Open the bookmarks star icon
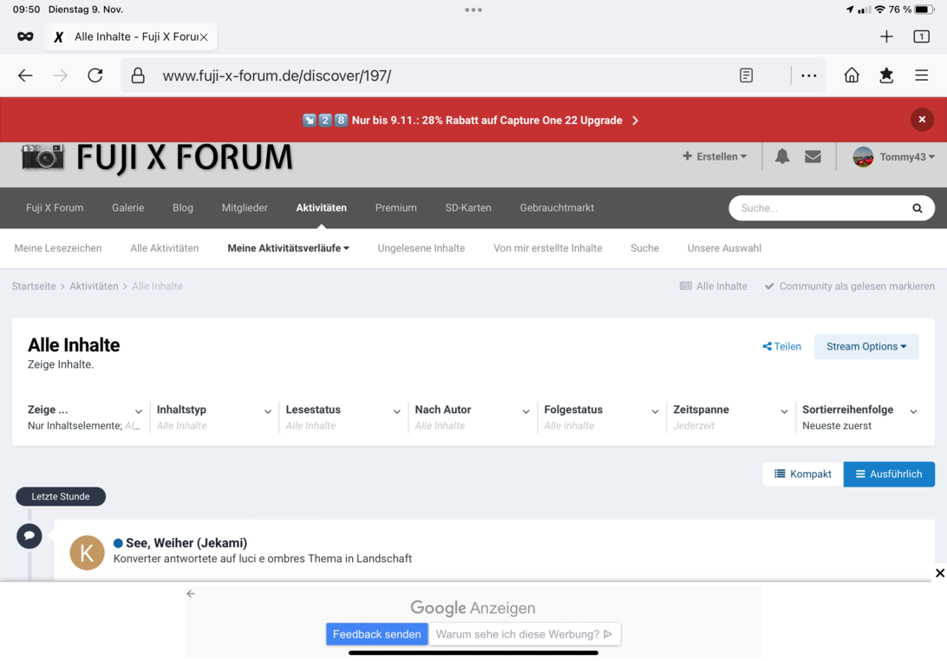This screenshot has height=661, width=947. pos(886,75)
